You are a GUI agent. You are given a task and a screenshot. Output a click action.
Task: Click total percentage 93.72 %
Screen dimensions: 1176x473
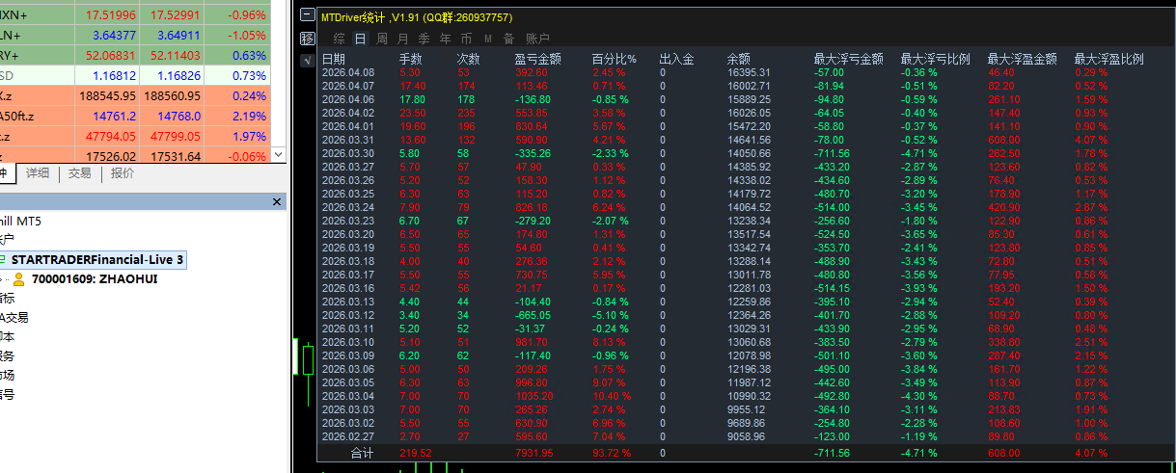tap(612, 454)
